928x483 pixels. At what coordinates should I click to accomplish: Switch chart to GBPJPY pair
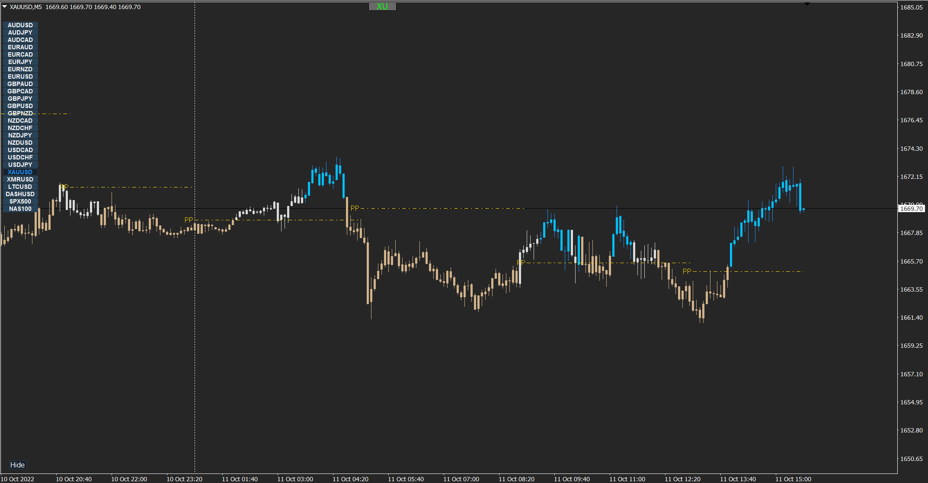[20, 99]
